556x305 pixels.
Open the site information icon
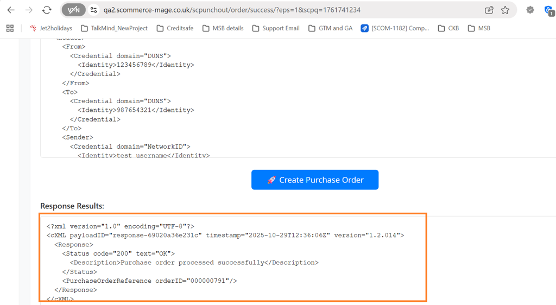pos(93,10)
